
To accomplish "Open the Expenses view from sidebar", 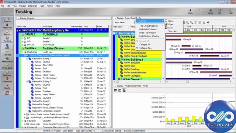I will [7, 74].
